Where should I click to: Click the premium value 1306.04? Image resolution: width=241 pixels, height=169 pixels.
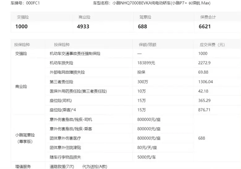click(x=205, y=82)
